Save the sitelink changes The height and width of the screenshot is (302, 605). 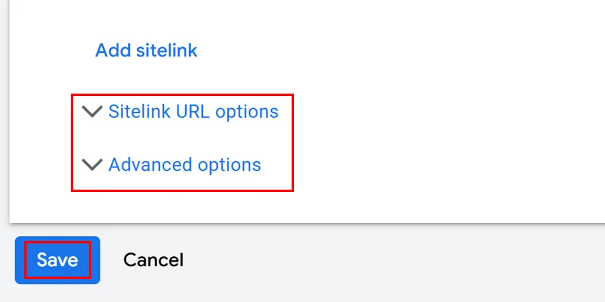(x=57, y=260)
